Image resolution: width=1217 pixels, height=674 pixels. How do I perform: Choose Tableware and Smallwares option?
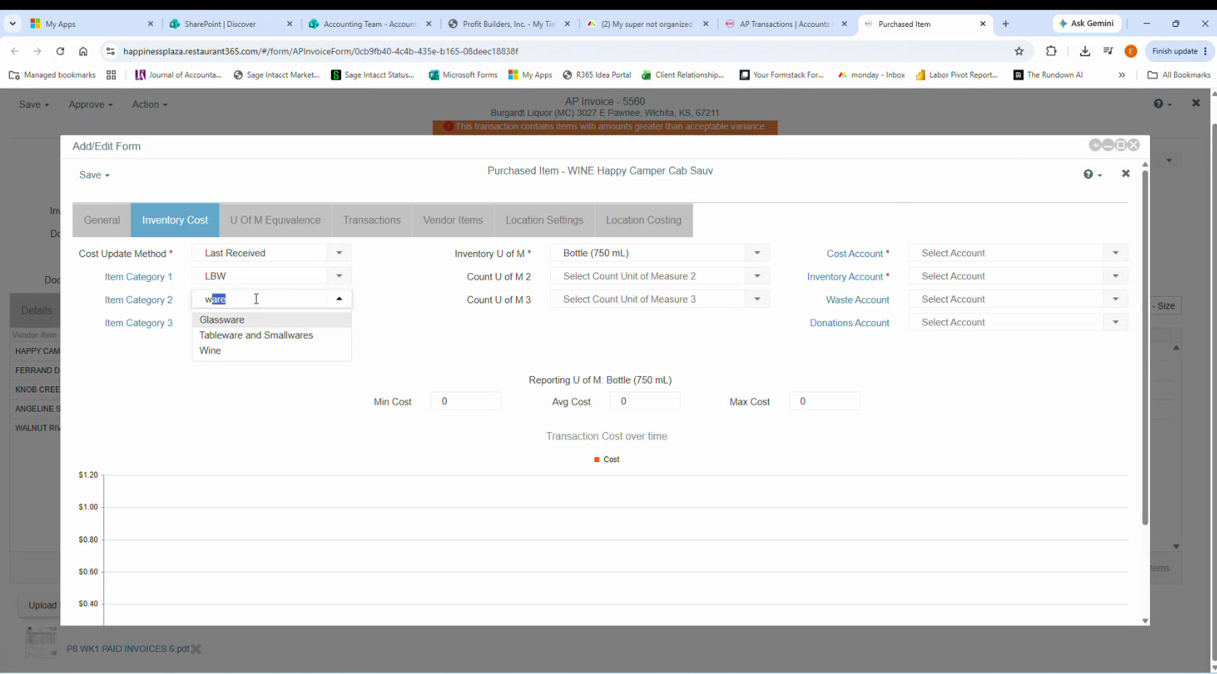click(271, 335)
